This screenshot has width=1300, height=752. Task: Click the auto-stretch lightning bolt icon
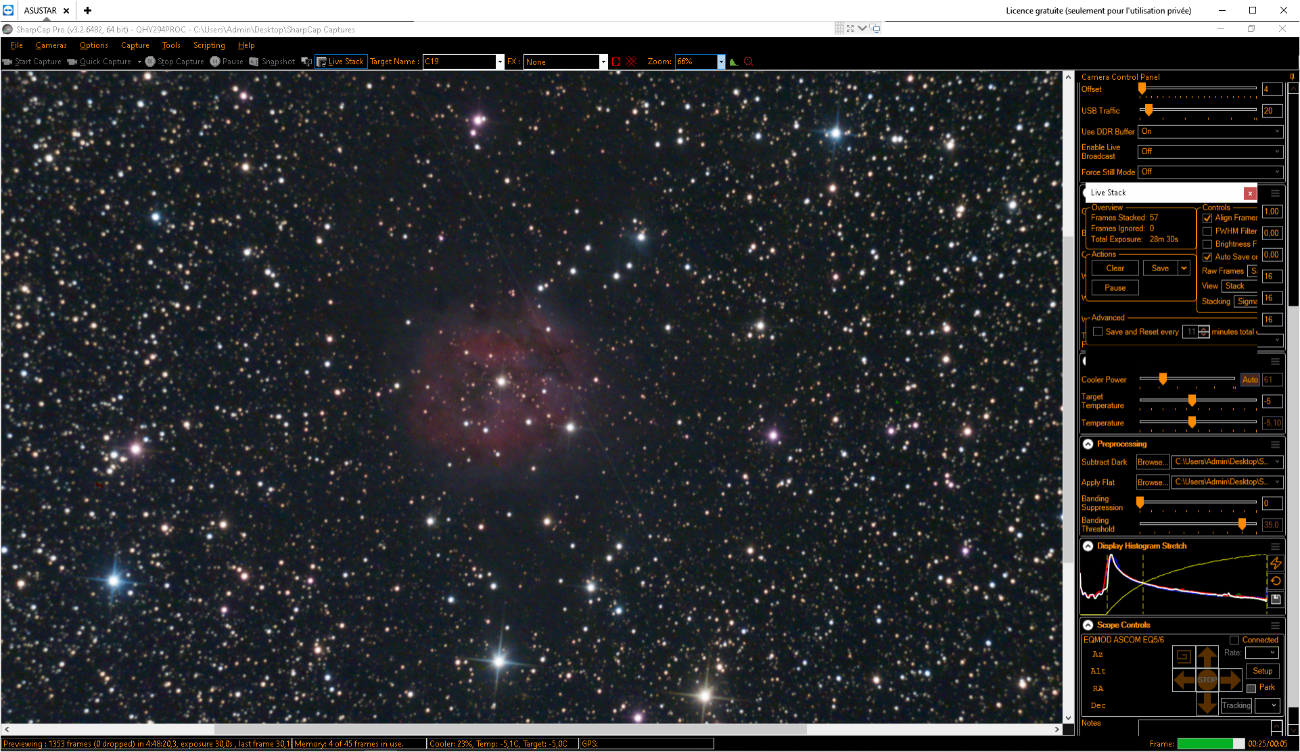click(x=1276, y=563)
